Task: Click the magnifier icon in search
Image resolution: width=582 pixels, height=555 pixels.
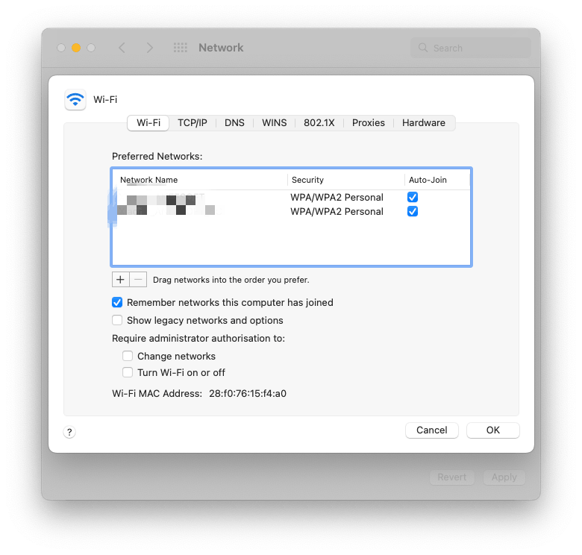Action: pyautogui.click(x=423, y=48)
